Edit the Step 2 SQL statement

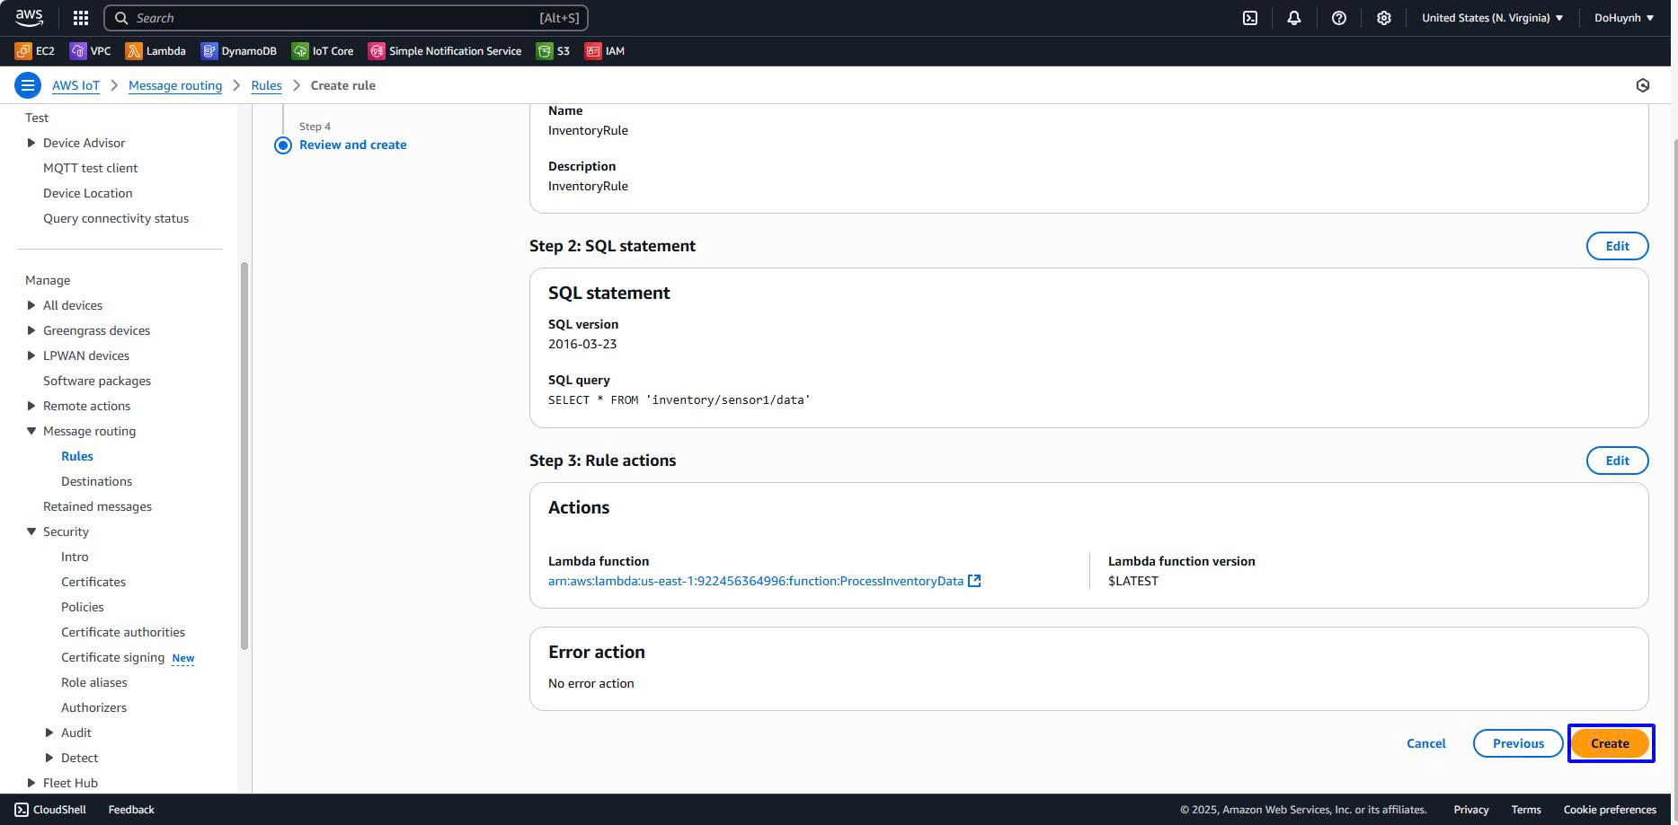pyautogui.click(x=1616, y=246)
